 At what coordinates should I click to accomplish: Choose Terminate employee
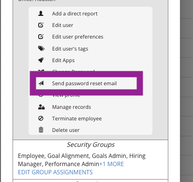pos(77,118)
